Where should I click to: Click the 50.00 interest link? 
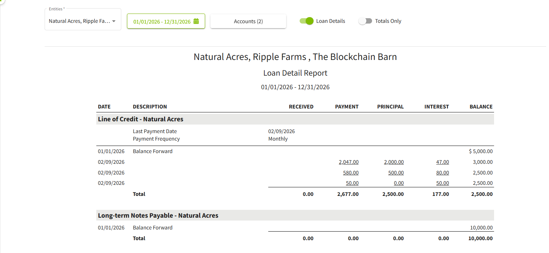tap(442, 183)
